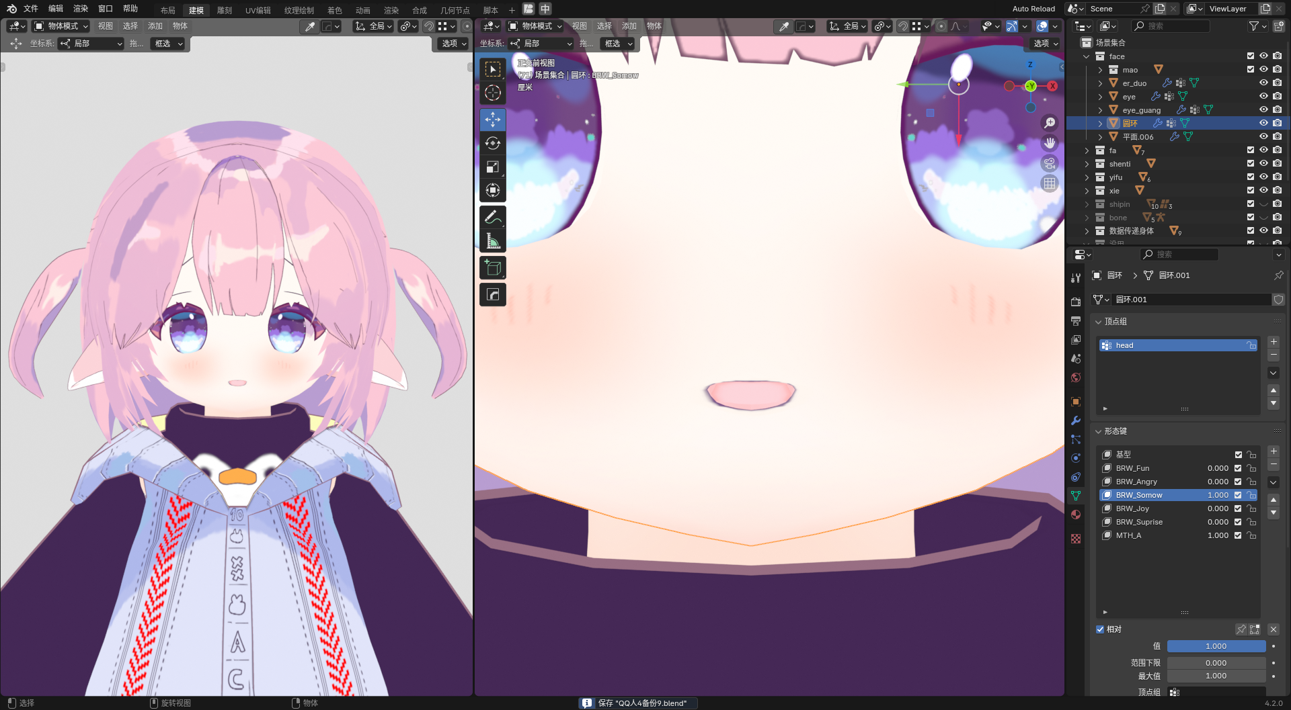The image size is (1291, 710).
Task: Add a new shape key with plus button
Action: [1274, 451]
